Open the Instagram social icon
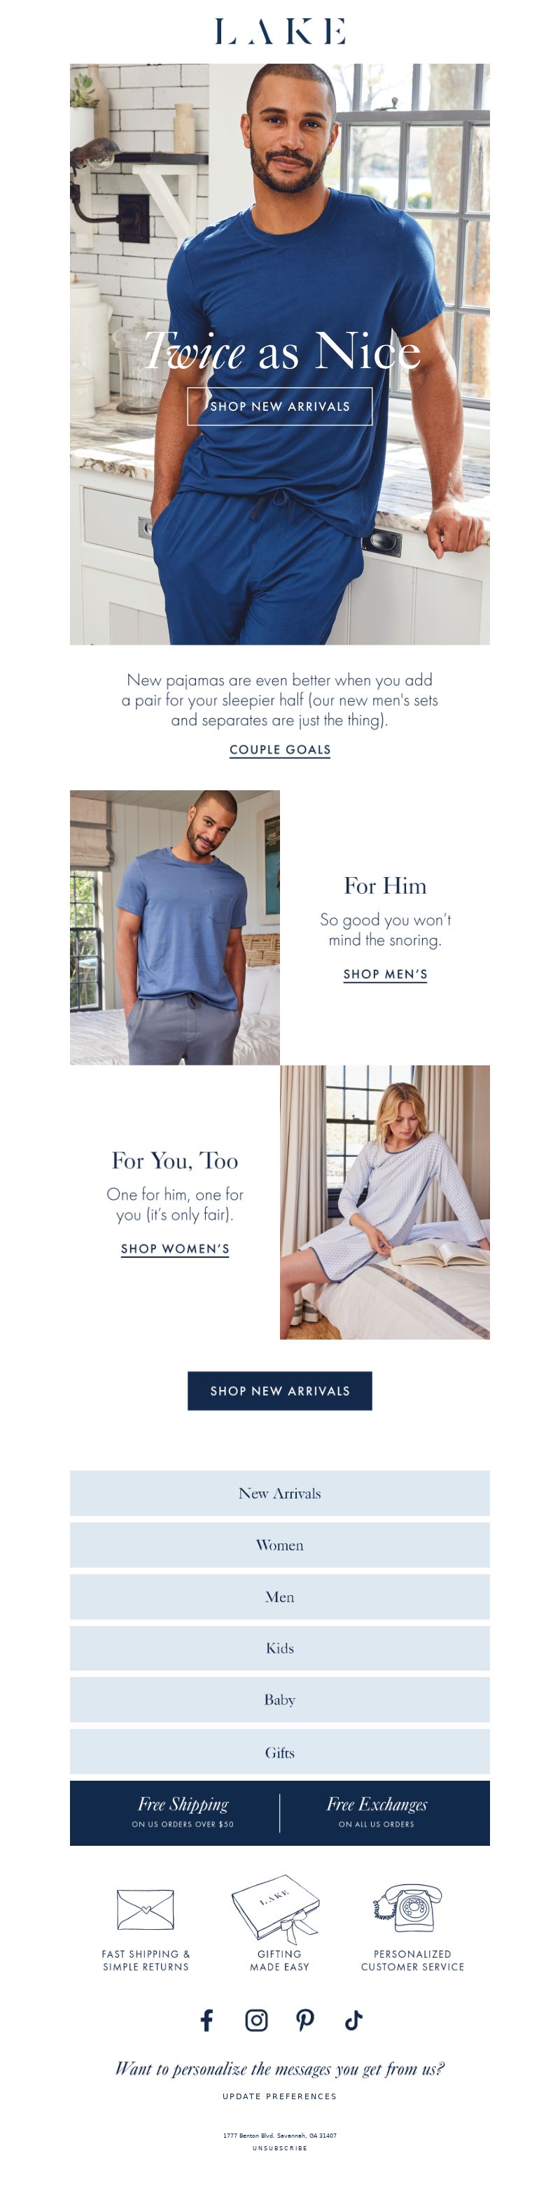560x2186 pixels. pyautogui.click(x=256, y=2021)
